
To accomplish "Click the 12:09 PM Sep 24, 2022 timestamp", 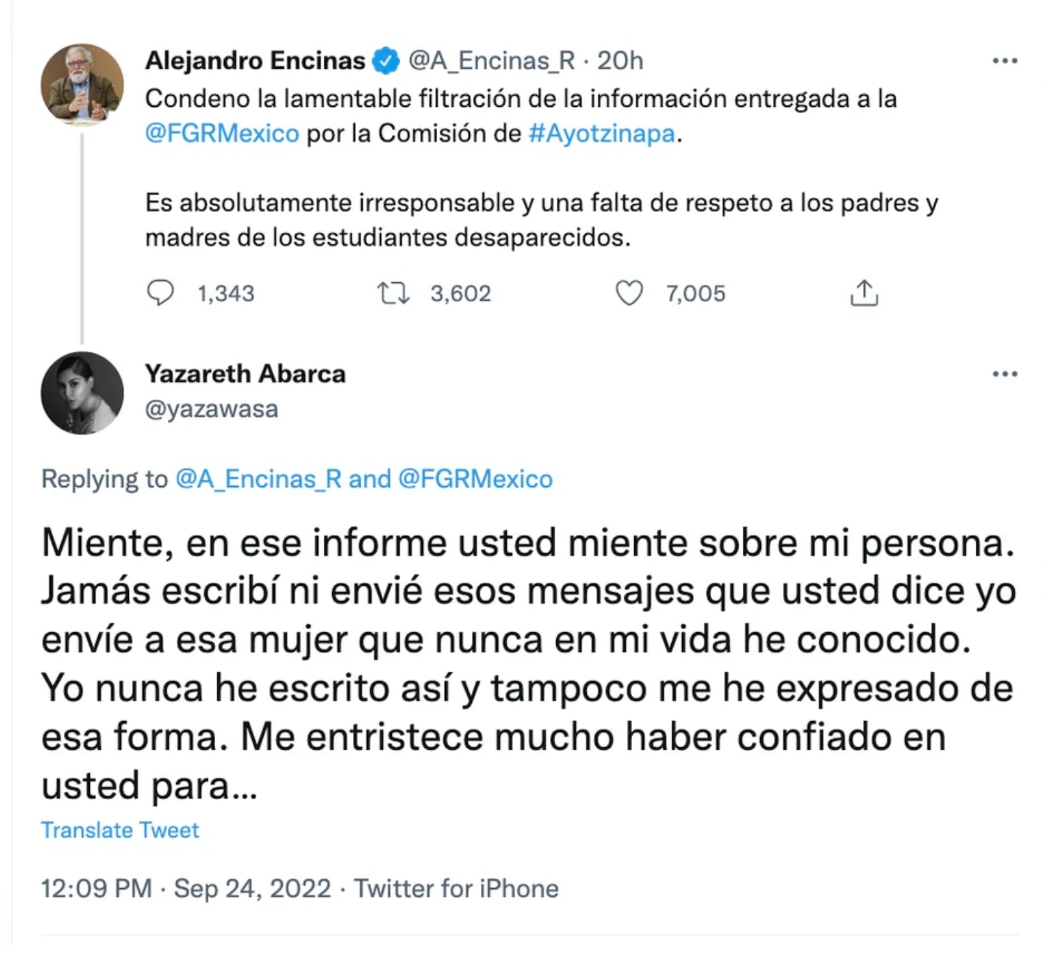I will click(186, 888).
